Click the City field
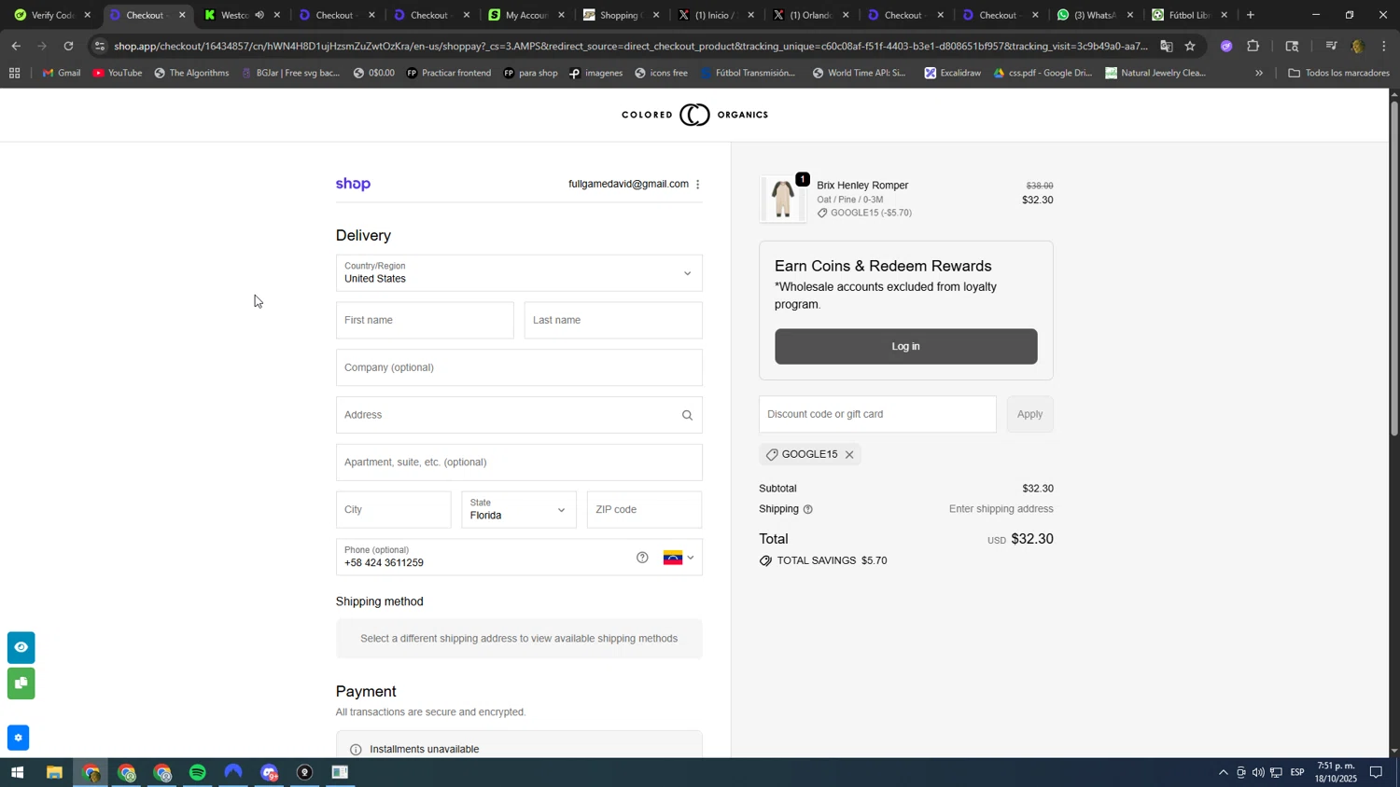1400x787 pixels. tap(393, 510)
